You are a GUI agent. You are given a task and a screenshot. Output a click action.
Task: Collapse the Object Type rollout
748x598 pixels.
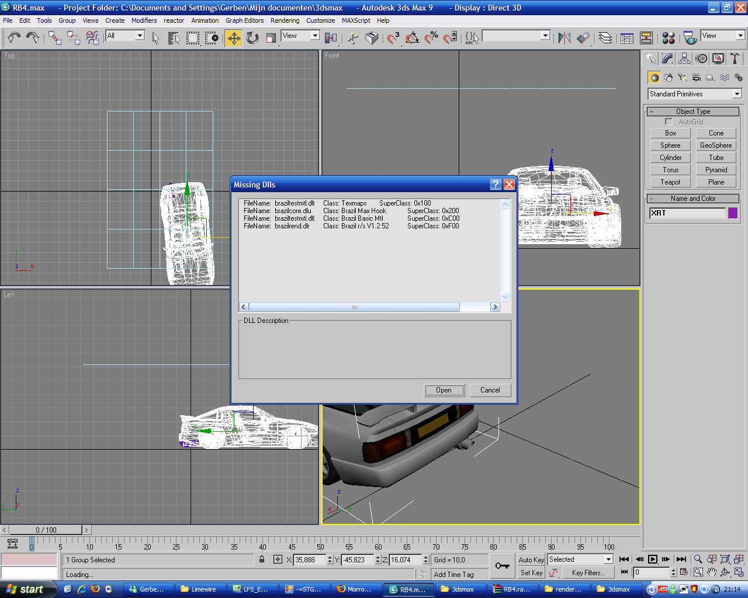693,112
